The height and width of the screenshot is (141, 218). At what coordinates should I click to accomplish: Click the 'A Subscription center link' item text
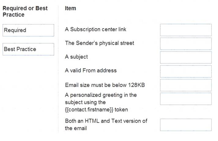(x=95, y=29)
